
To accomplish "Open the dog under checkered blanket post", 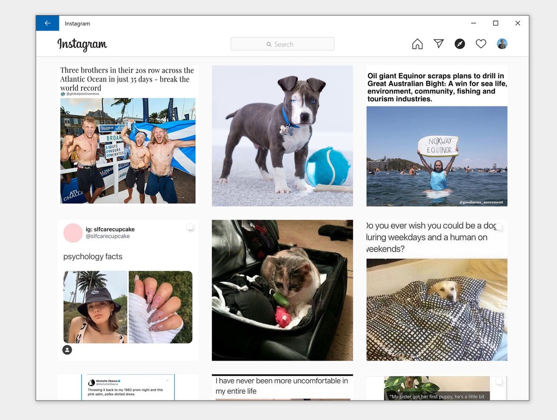I will pos(437,290).
